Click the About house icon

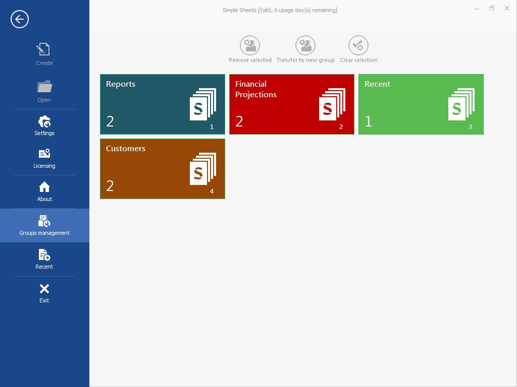coord(44,187)
